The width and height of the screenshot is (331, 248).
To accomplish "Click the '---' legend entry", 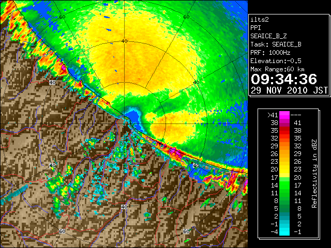I will (296, 115).
